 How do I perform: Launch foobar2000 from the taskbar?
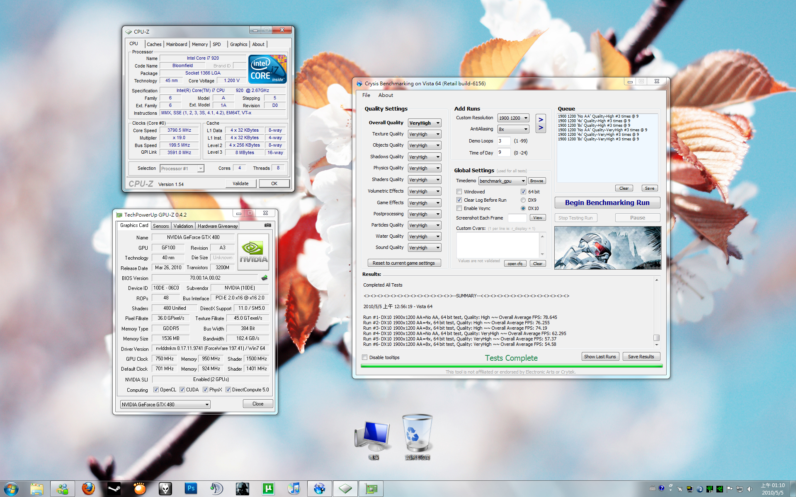[165, 489]
